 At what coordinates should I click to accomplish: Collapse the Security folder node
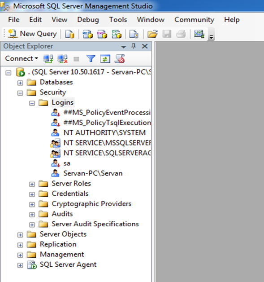(20, 93)
